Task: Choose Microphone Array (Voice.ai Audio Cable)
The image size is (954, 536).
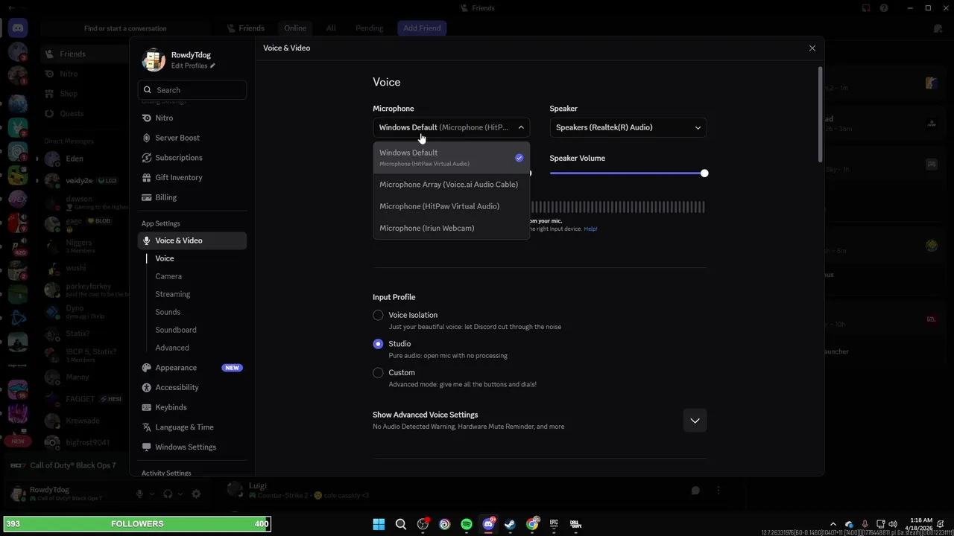Action: [x=451, y=185]
